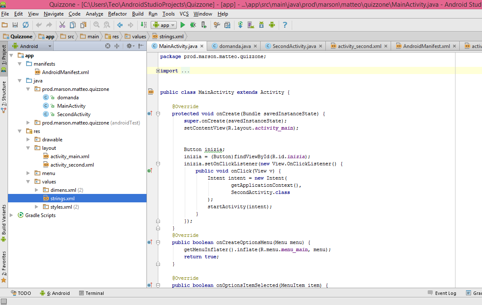Click the Make Project build icon
This screenshot has width=482, height=305.
coord(144,25)
